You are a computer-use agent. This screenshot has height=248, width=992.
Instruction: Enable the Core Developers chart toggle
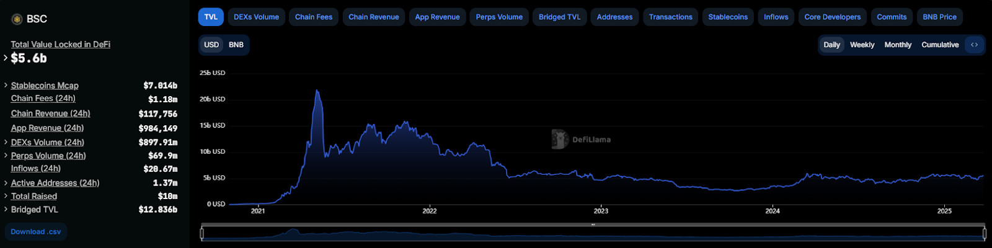pyautogui.click(x=833, y=17)
